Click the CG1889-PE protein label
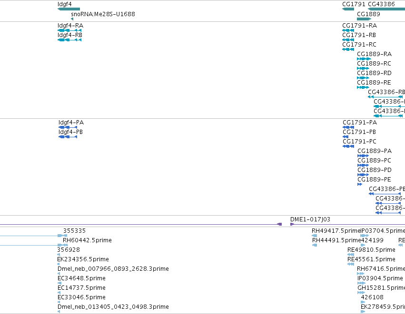The width and height of the screenshot is (405, 314). [374, 180]
